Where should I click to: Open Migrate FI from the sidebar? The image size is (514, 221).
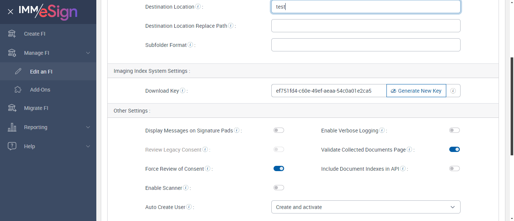pyautogui.click(x=36, y=108)
